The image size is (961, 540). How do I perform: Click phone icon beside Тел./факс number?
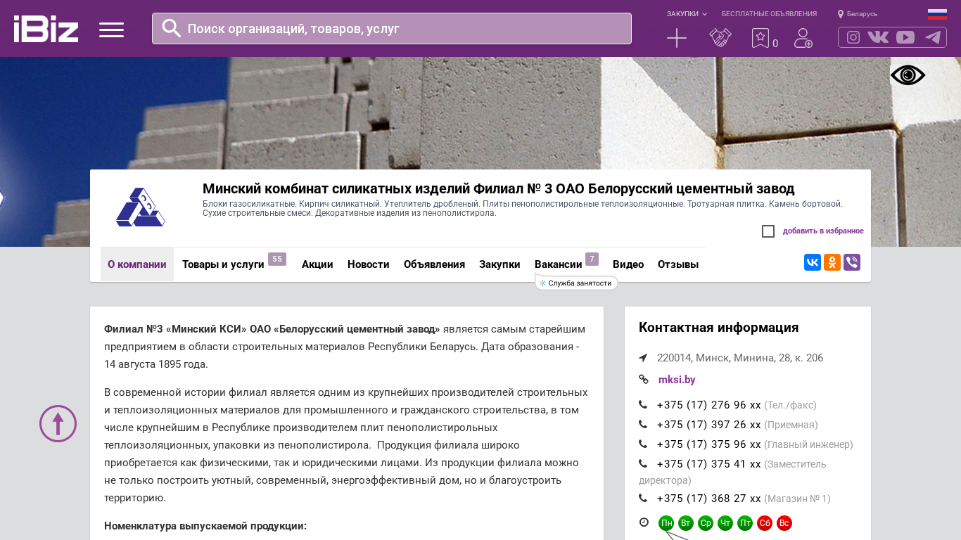643,405
